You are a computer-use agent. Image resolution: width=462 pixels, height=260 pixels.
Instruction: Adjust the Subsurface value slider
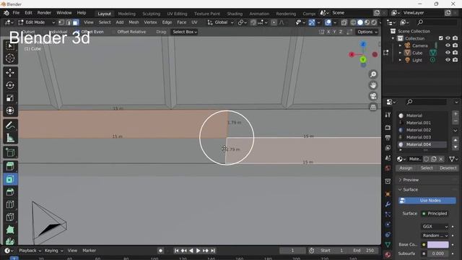click(x=438, y=253)
